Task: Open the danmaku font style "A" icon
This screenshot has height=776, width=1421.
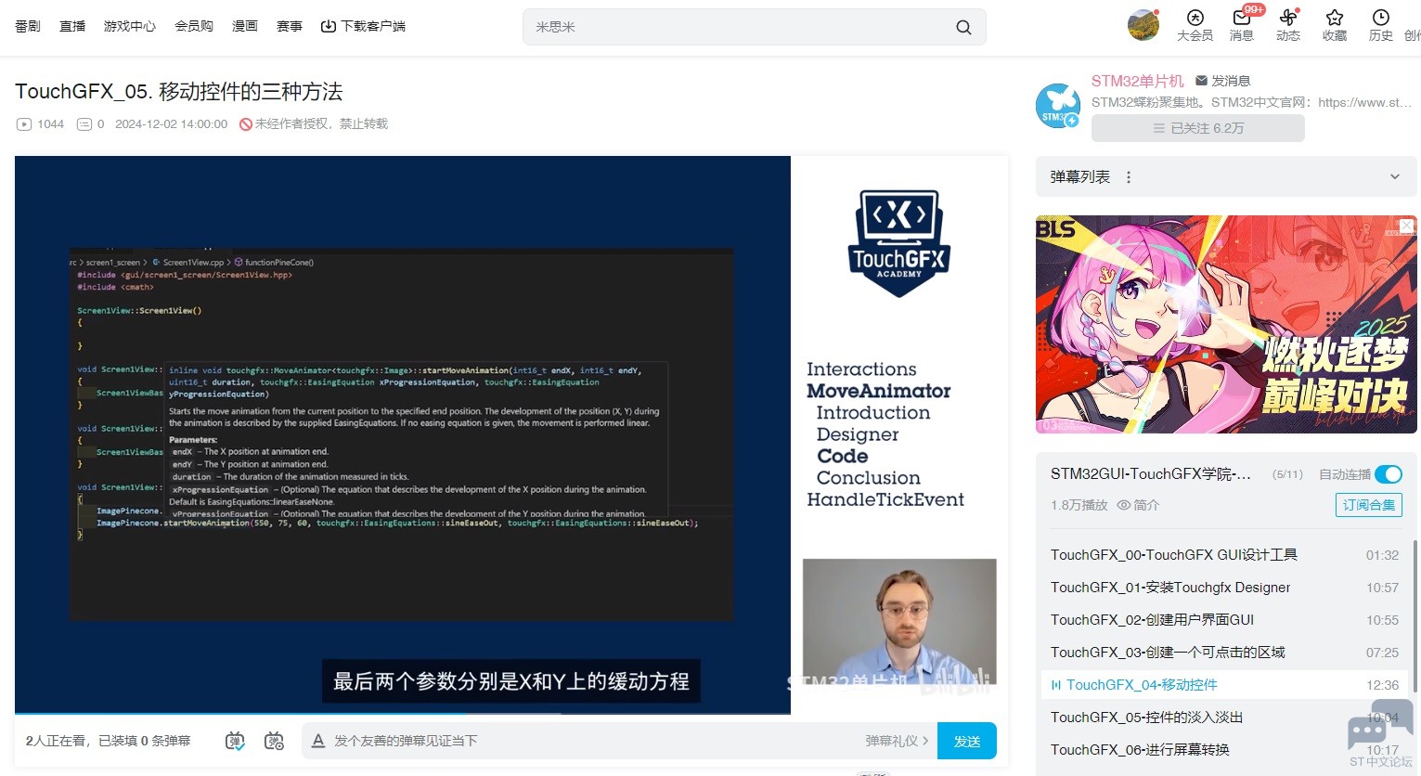Action: [318, 741]
